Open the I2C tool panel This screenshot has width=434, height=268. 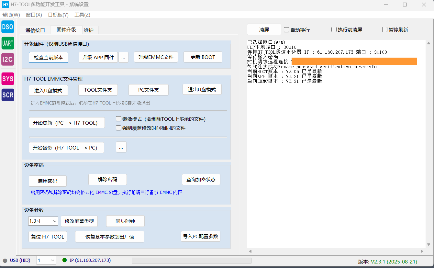click(x=7, y=59)
